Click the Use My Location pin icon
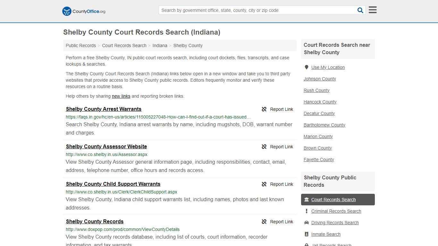This screenshot has width=438, height=246. click(x=307, y=67)
